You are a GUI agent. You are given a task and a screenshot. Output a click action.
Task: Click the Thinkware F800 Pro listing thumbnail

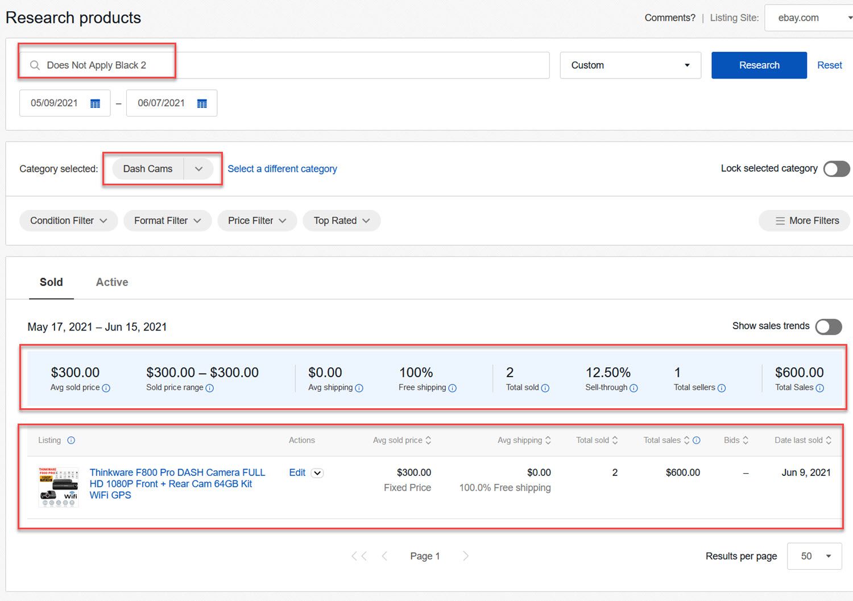pos(59,487)
